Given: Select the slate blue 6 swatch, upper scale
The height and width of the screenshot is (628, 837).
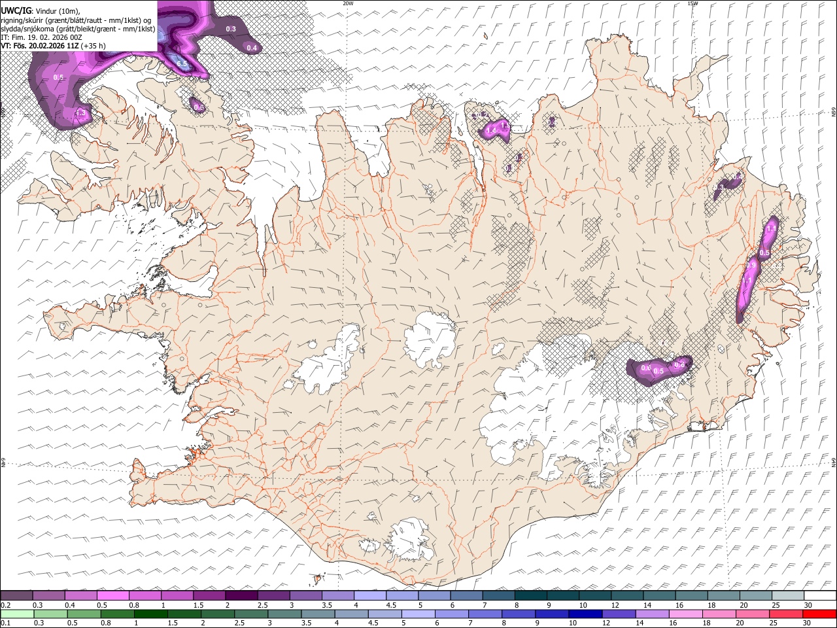Looking at the screenshot, I should 467,595.
